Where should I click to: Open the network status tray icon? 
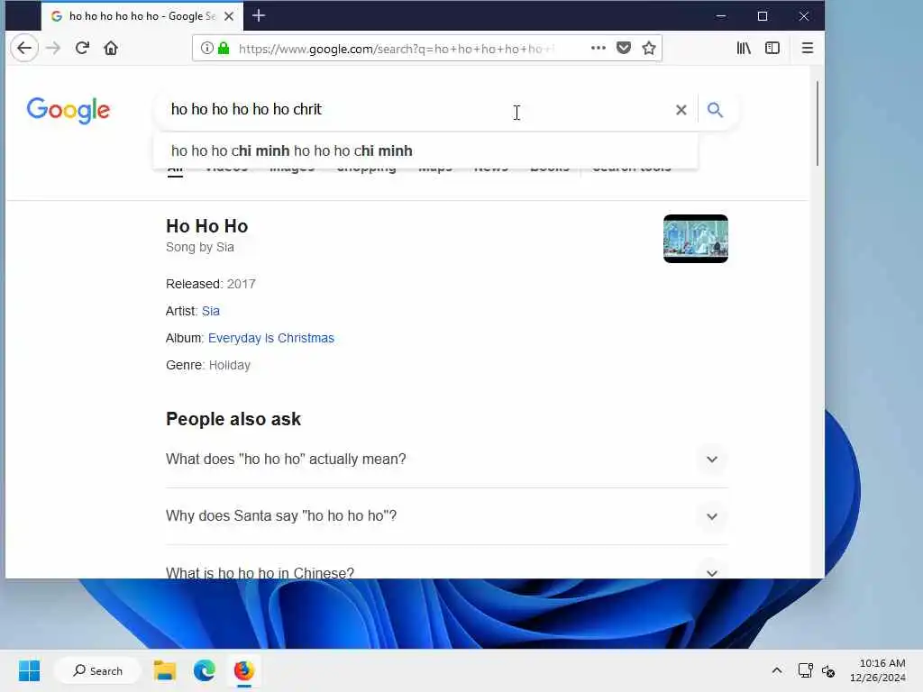pos(805,670)
